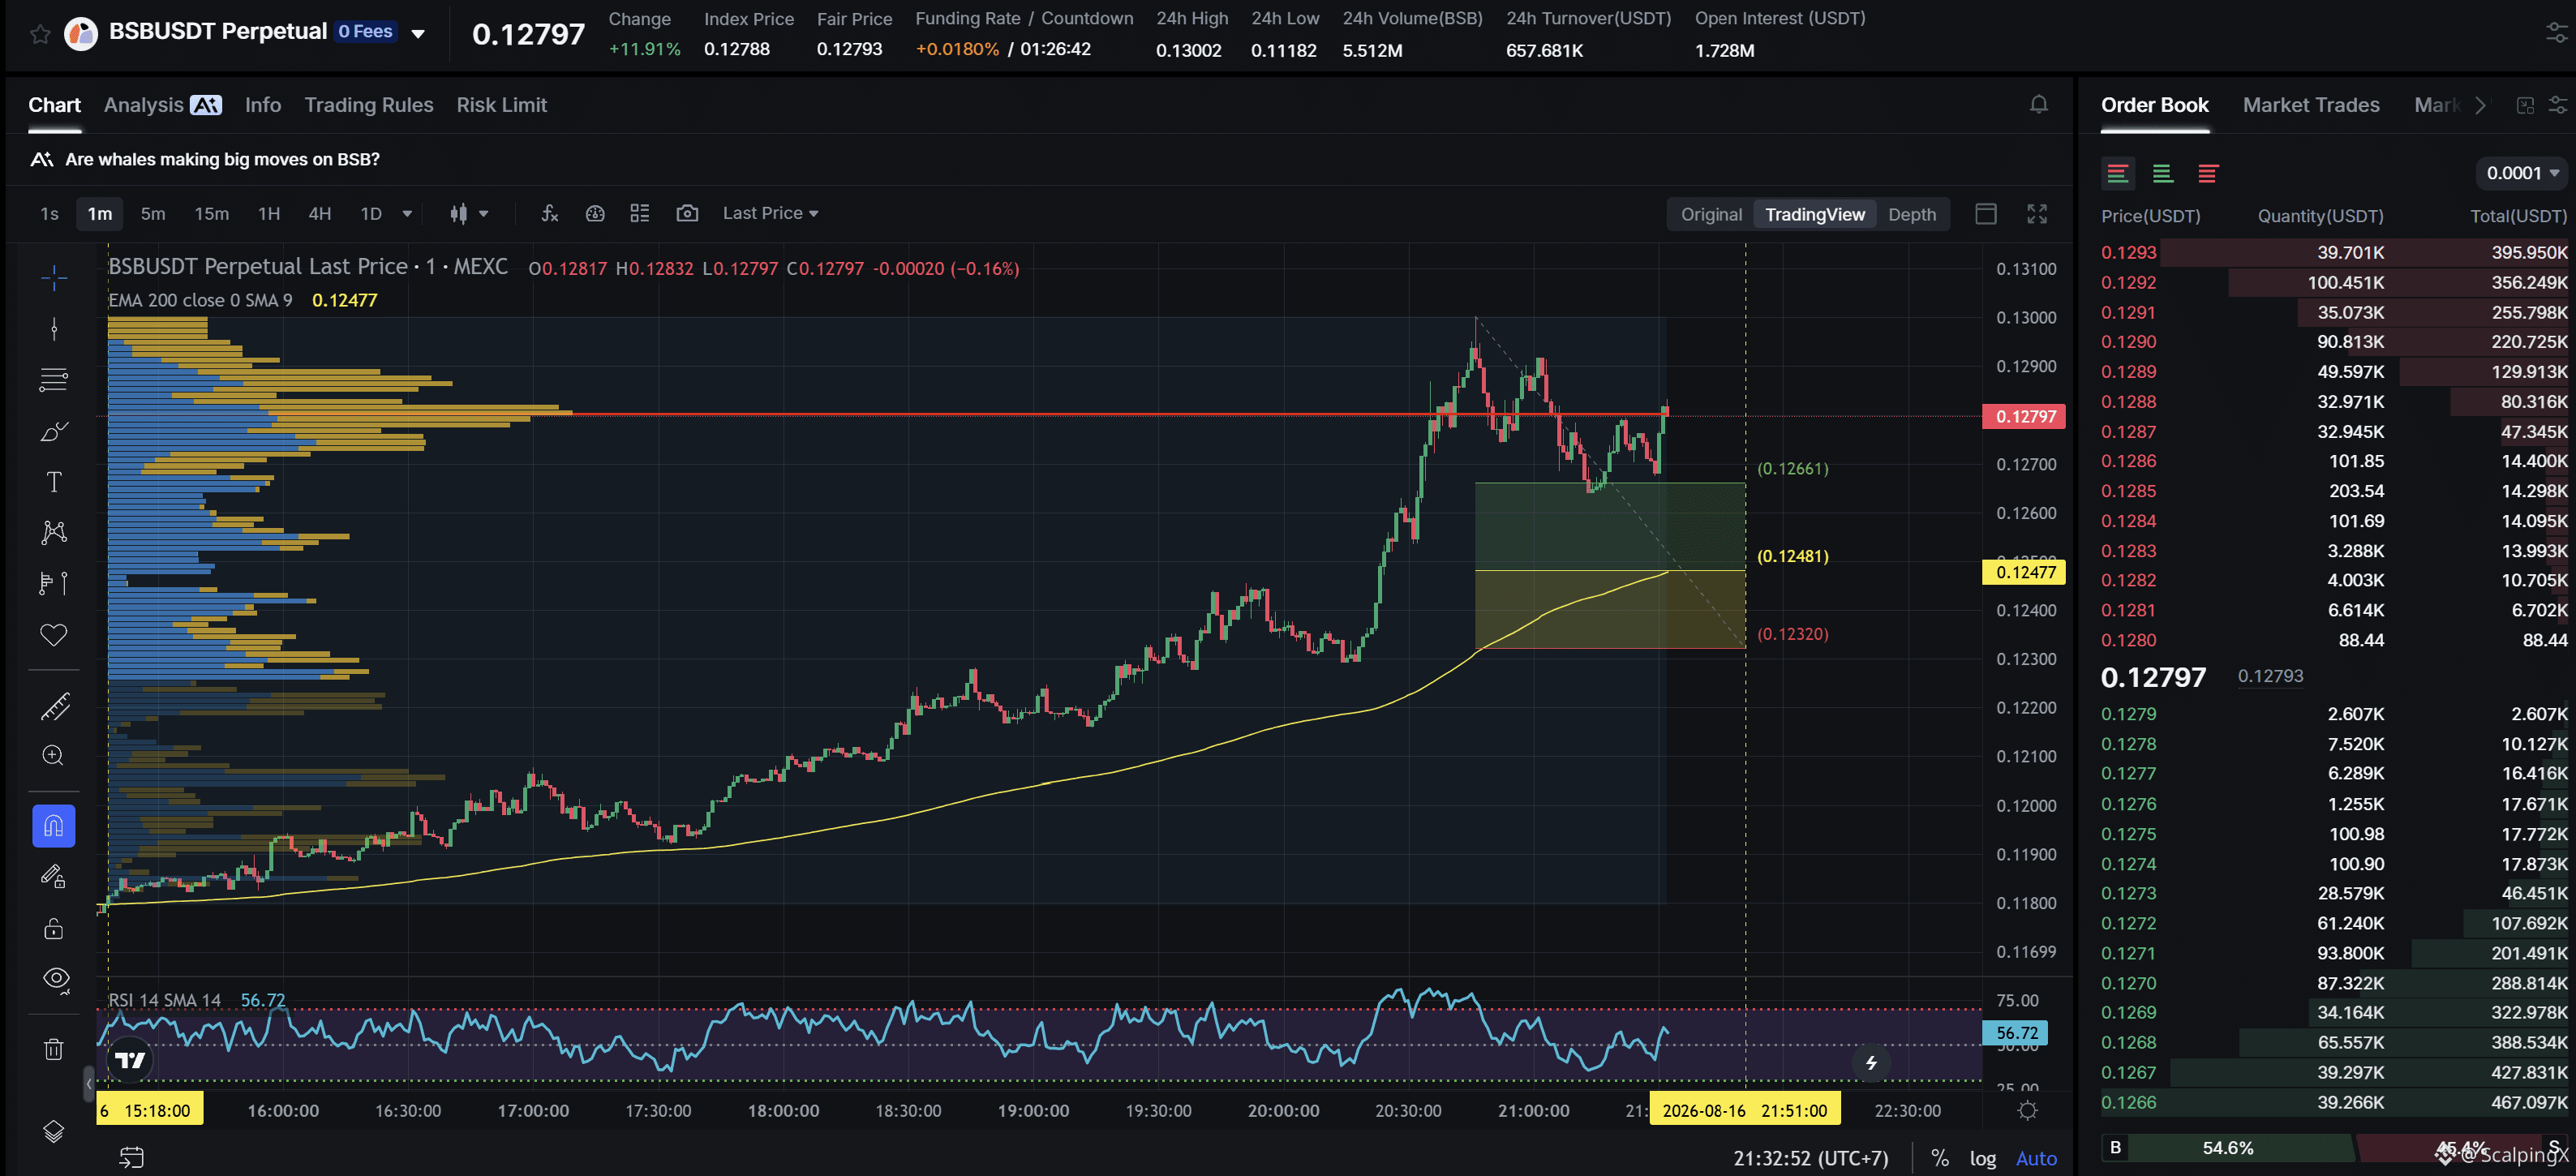Select the ruler measure tool
The width and height of the screenshot is (2576, 1176).
click(54, 706)
